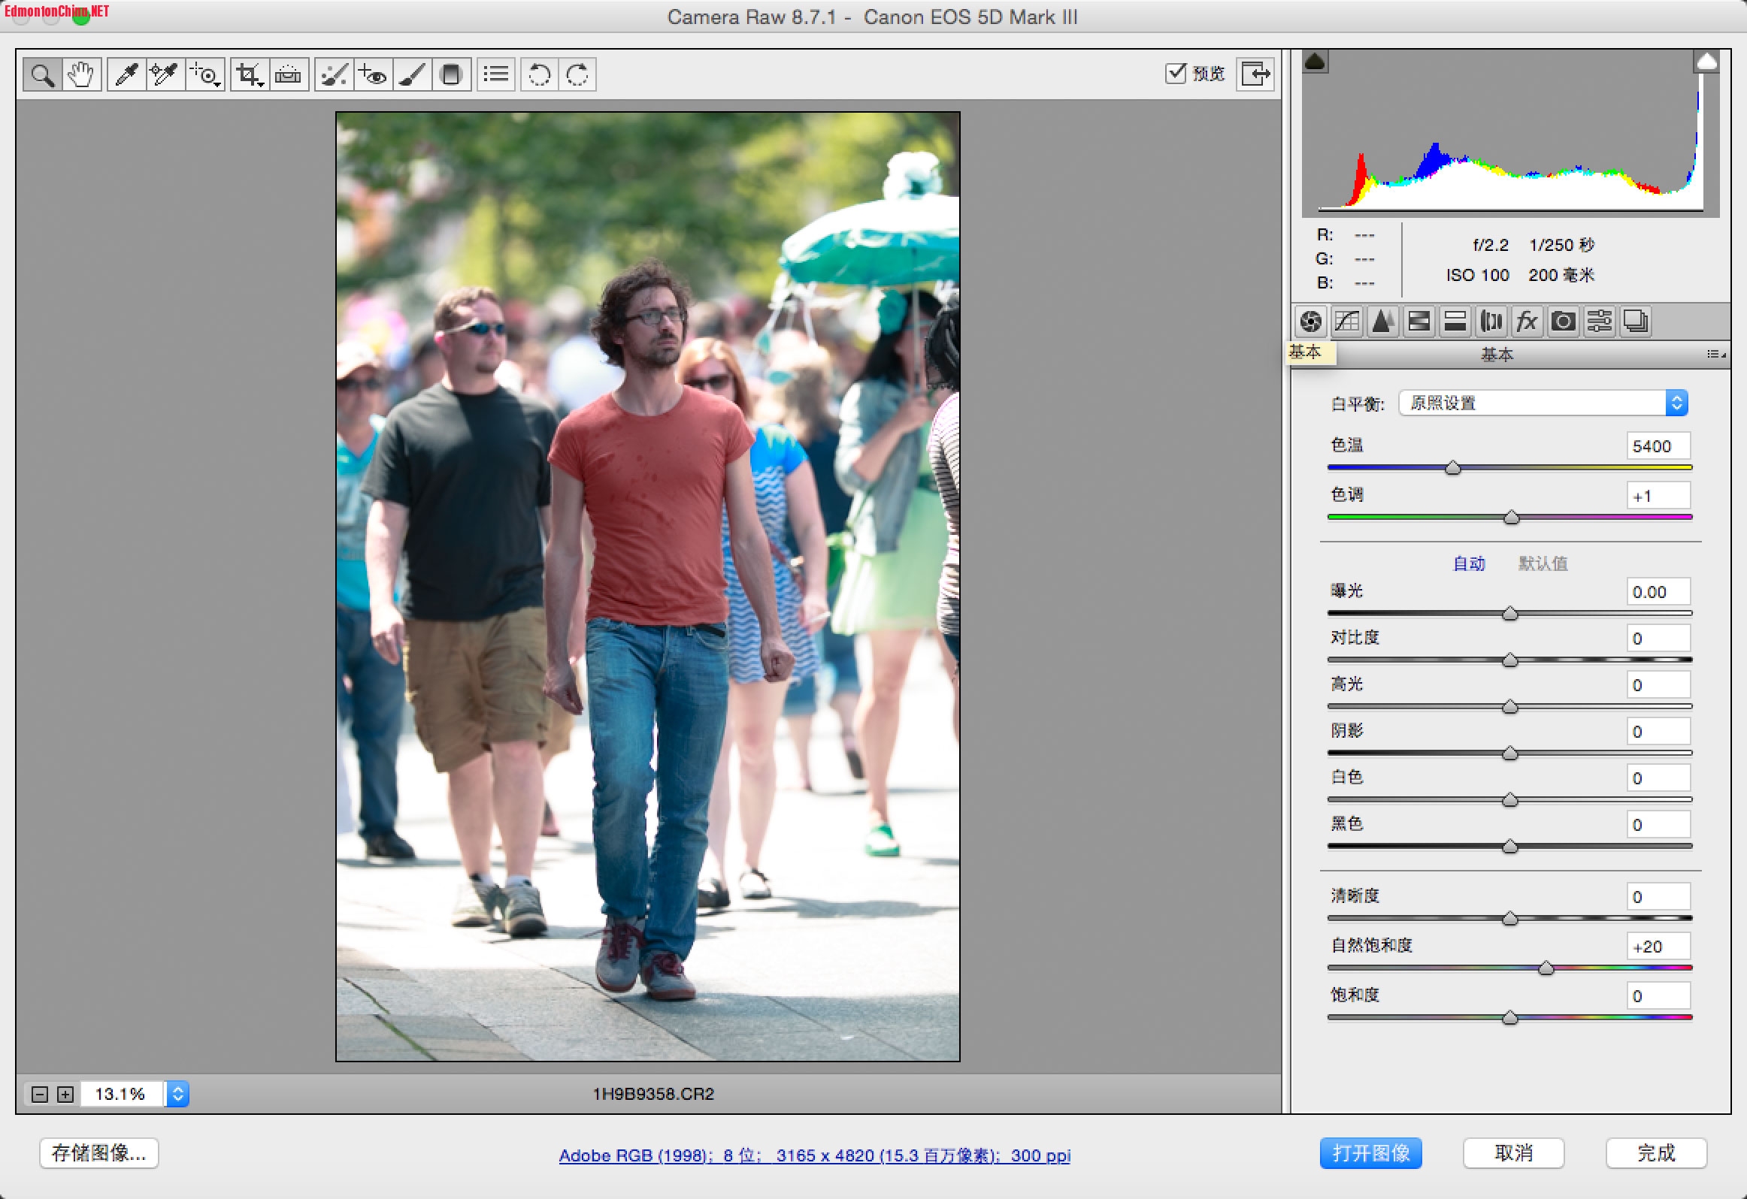The width and height of the screenshot is (1747, 1199).
Task: Select the Hand tool
Action: point(81,74)
